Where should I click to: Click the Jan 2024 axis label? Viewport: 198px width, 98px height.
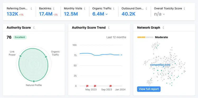click(120, 90)
